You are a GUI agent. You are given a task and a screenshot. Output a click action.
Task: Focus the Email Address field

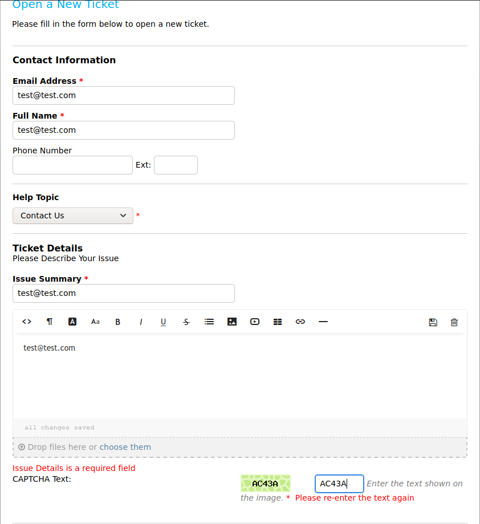tap(123, 95)
